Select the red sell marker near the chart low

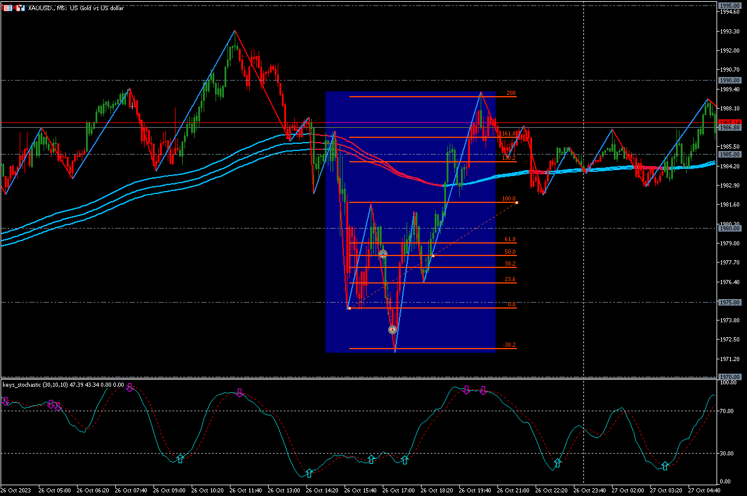(x=392, y=329)
